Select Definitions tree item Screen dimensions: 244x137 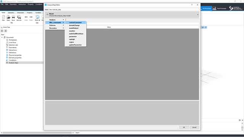click(x=13, y=53)
